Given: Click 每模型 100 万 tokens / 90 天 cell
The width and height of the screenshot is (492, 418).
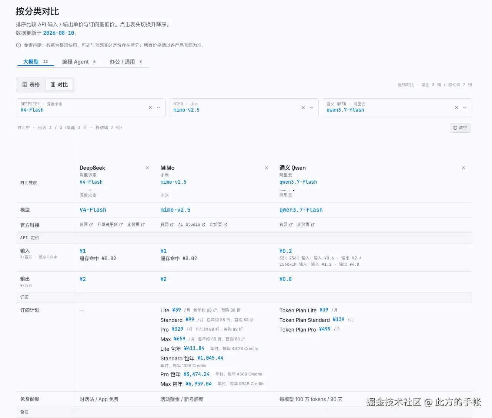Looking at the screenshot, I should pyautogui.click(x=311, y=399).
